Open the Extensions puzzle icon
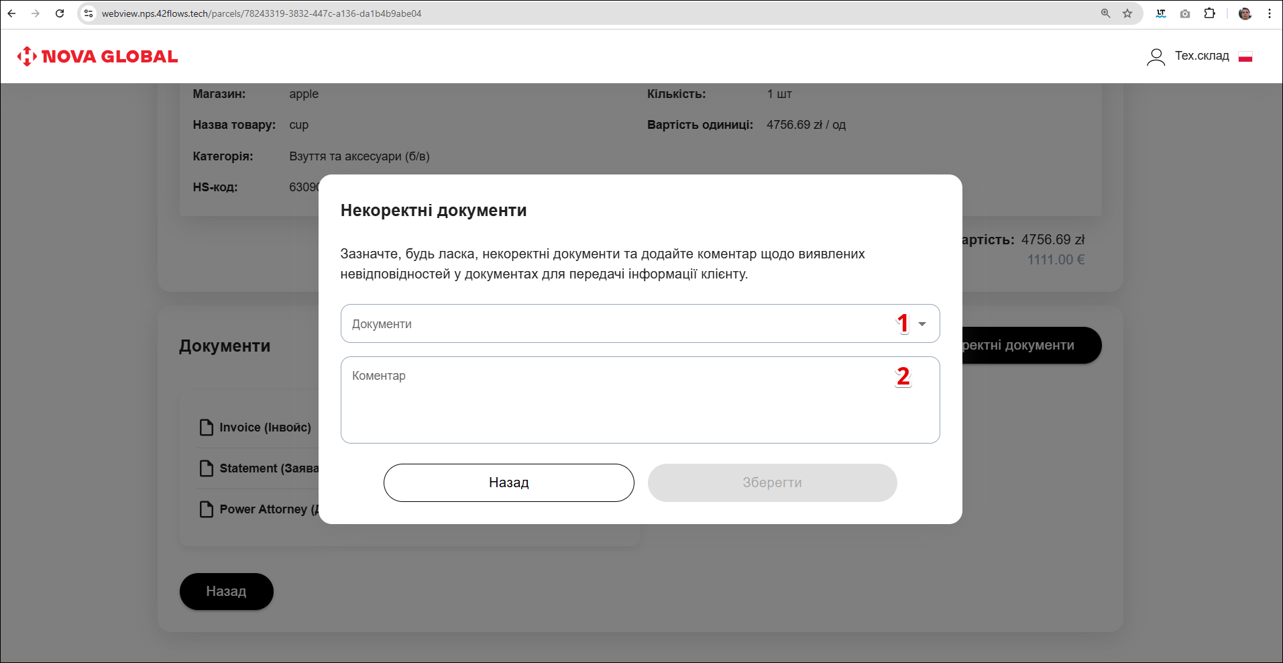The image size is (1283, 663). 1209,13
